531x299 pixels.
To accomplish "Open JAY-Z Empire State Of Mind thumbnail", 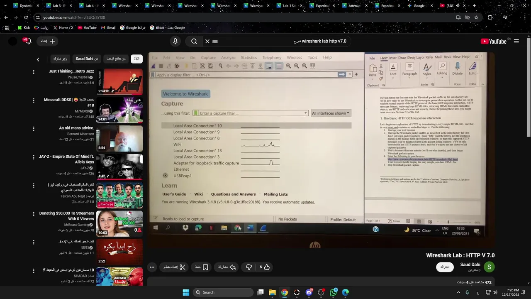I will [x=119, y=167].
